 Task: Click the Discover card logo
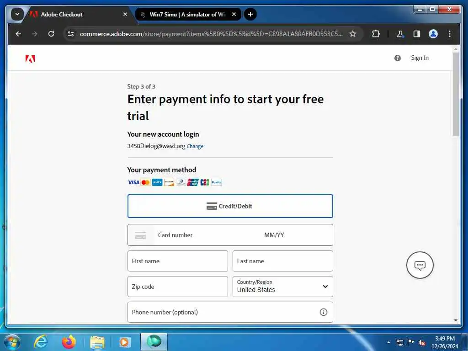pos(169,182)
